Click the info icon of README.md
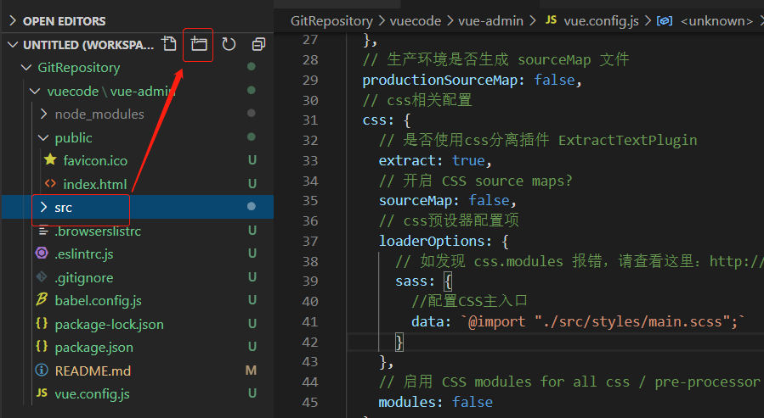The height and width of the screenshot is (418, 764). (42, 371)
